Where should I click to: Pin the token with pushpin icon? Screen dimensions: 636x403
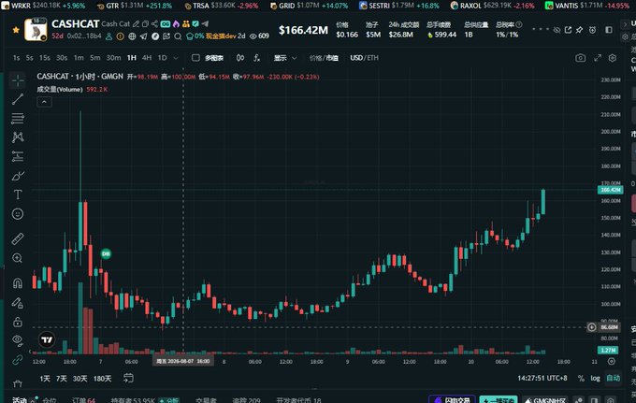pos(579,30)
